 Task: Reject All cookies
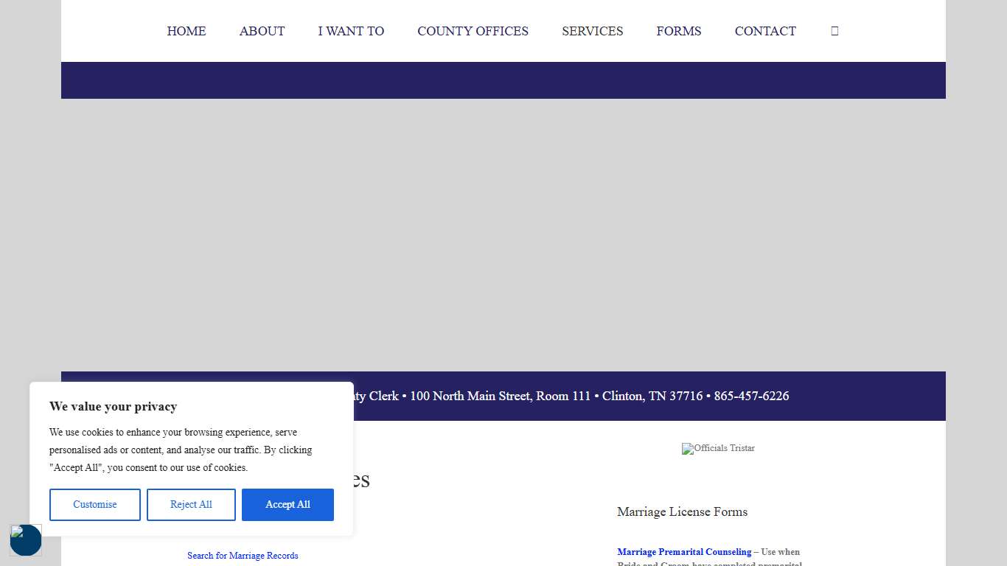coord(191,504)
